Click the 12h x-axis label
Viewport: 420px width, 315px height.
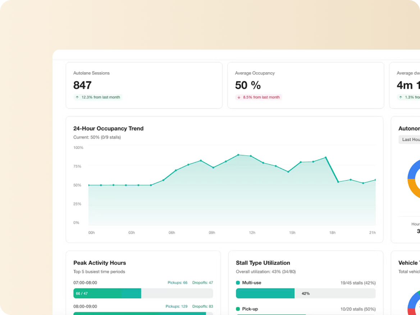point(252,233)
